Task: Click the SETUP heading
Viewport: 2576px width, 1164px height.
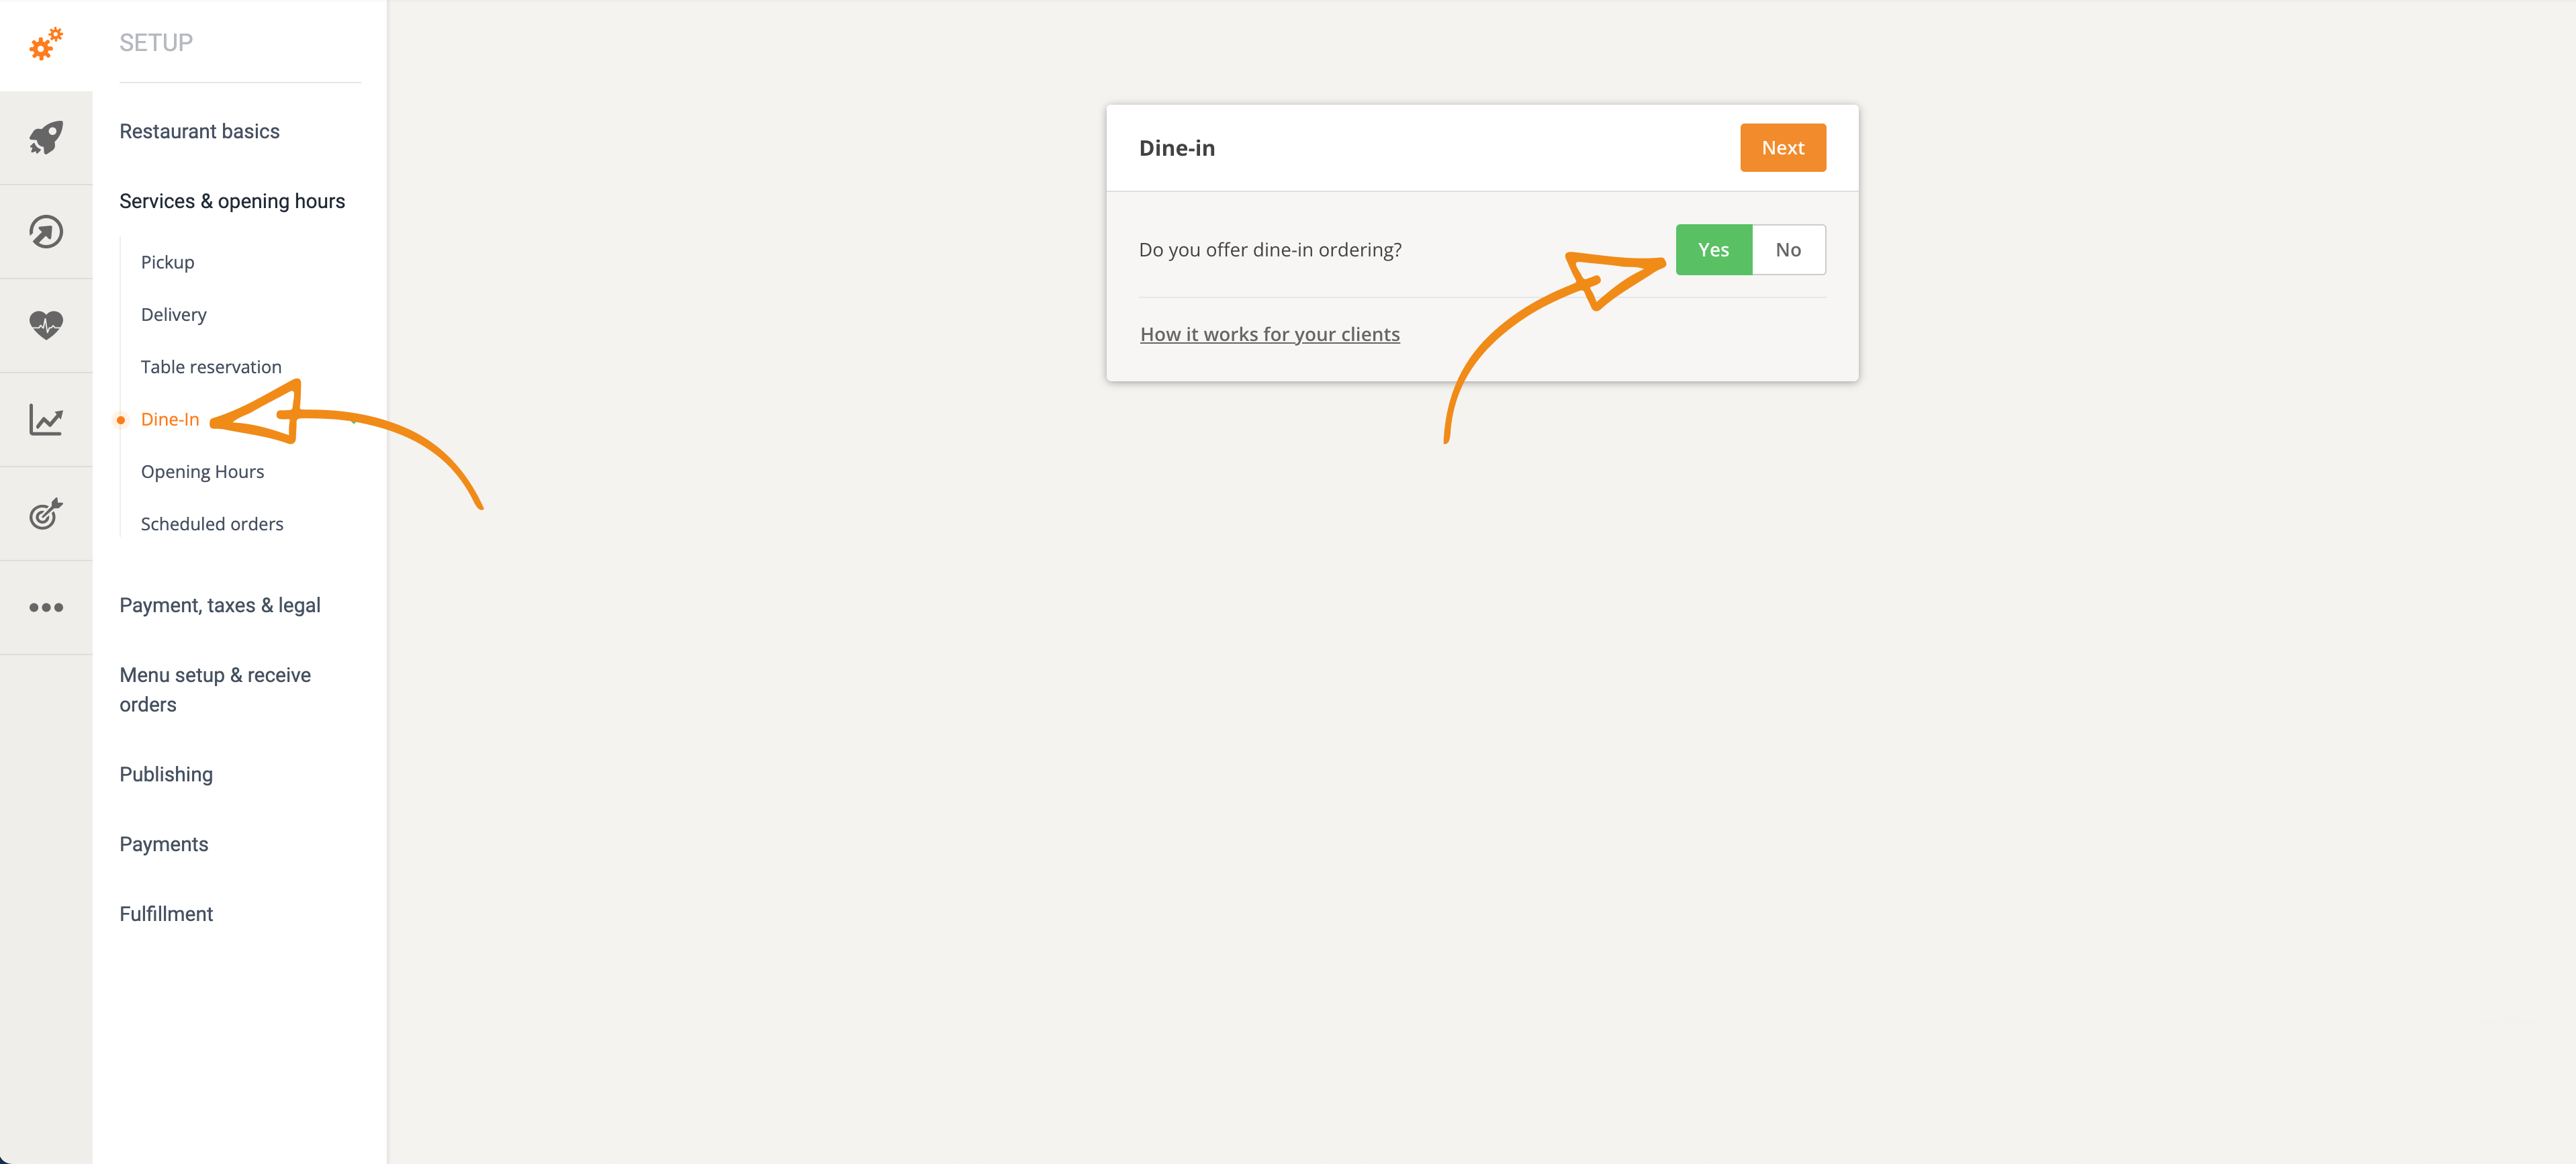Action: point(156,43)
